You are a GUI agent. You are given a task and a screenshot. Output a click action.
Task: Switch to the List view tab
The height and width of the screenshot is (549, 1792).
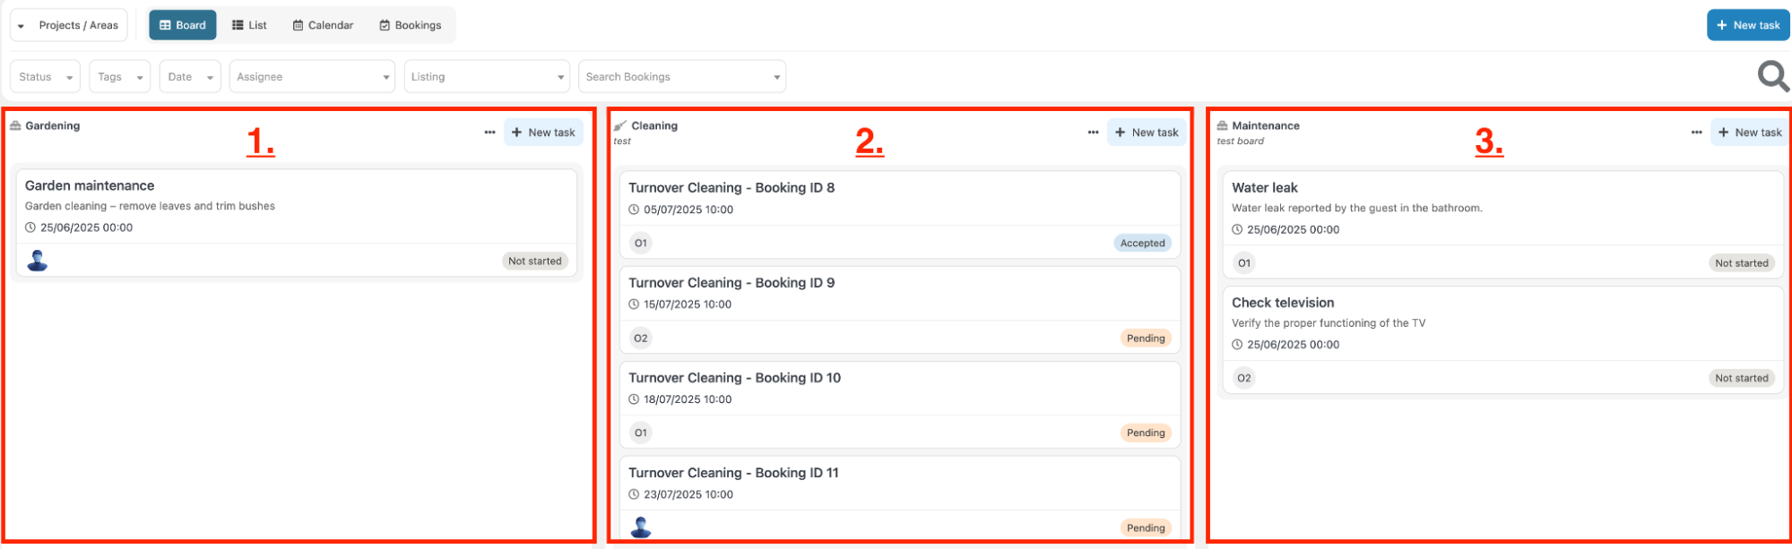(249, 25)
